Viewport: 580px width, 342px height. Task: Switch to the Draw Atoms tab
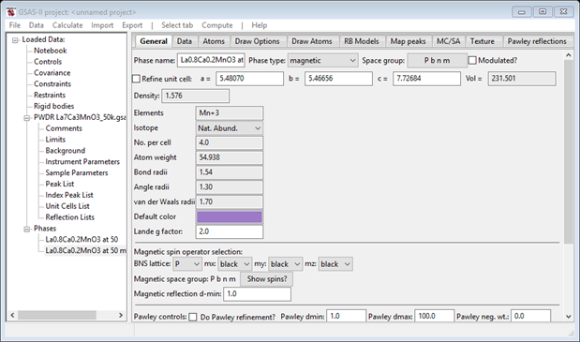(x=312, y=41)
